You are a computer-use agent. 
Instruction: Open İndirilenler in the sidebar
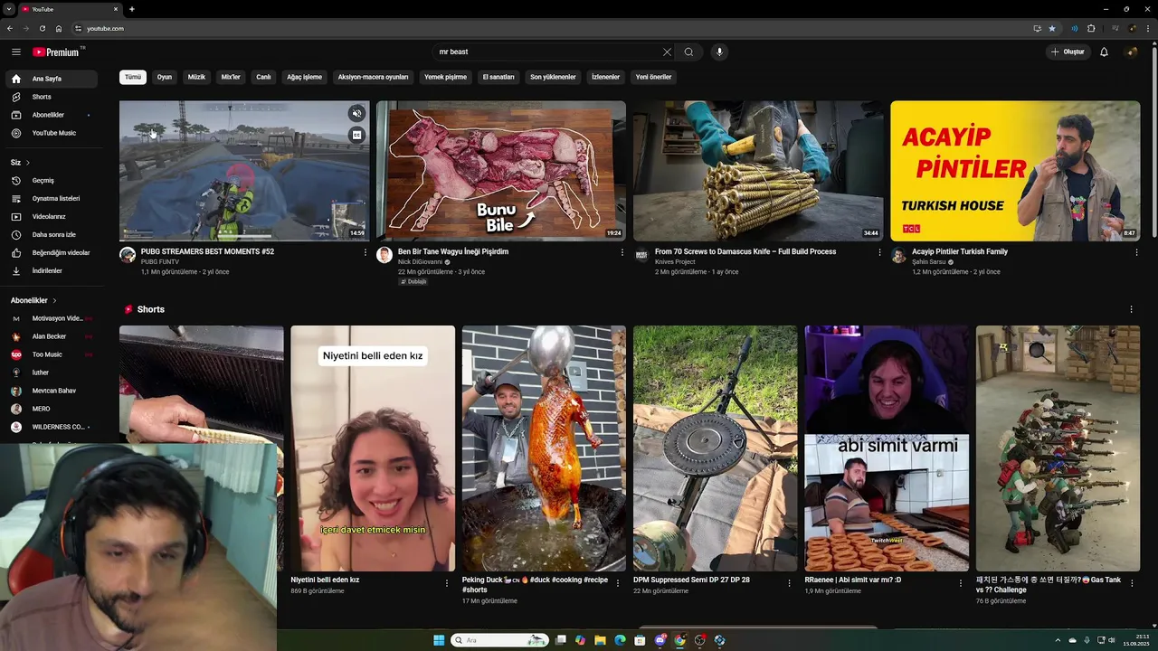[52, 270]
